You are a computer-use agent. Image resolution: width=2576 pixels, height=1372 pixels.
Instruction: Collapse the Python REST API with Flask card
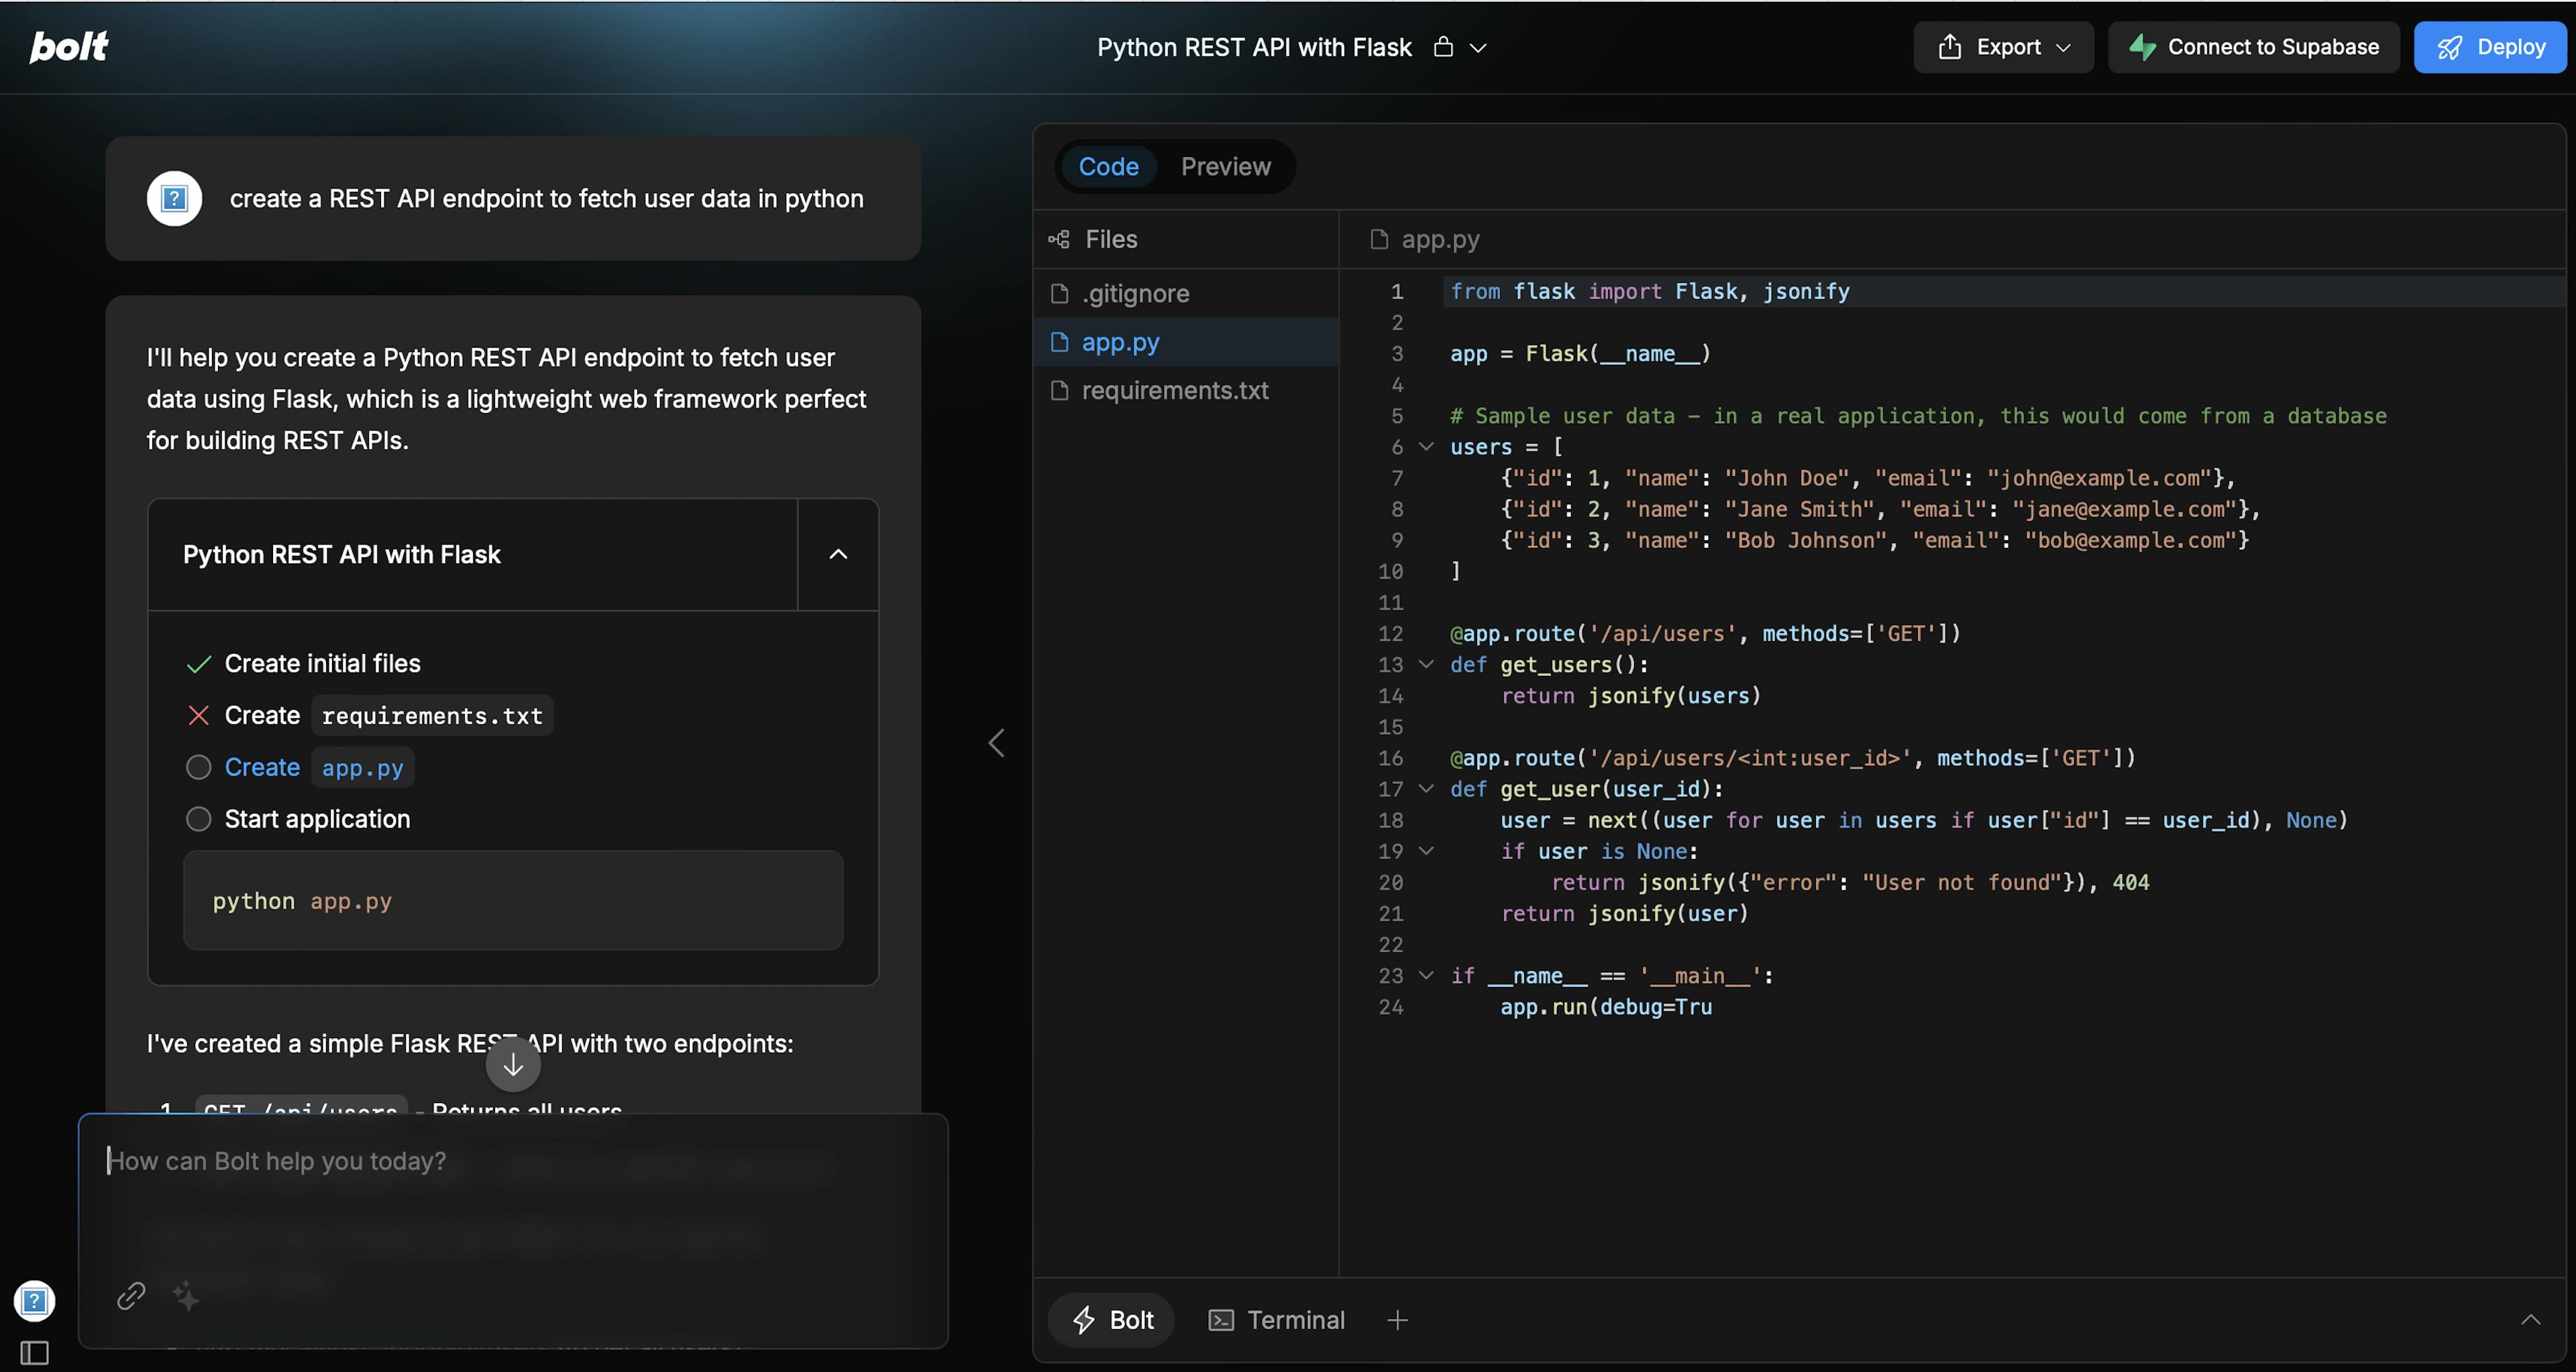coord(838,555)
